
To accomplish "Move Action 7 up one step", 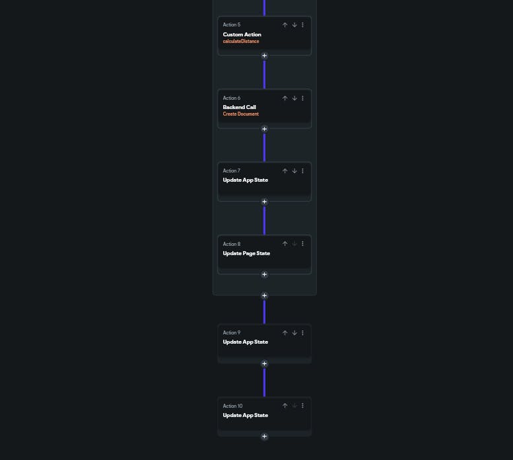I will [285, 171].
